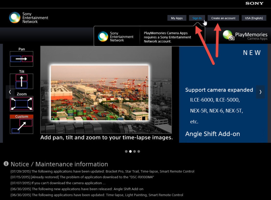The height and width of the screenshot is (200, 271).
Task: Click the Create an account button
Action: pyautogui.click(x=223, y=18)
